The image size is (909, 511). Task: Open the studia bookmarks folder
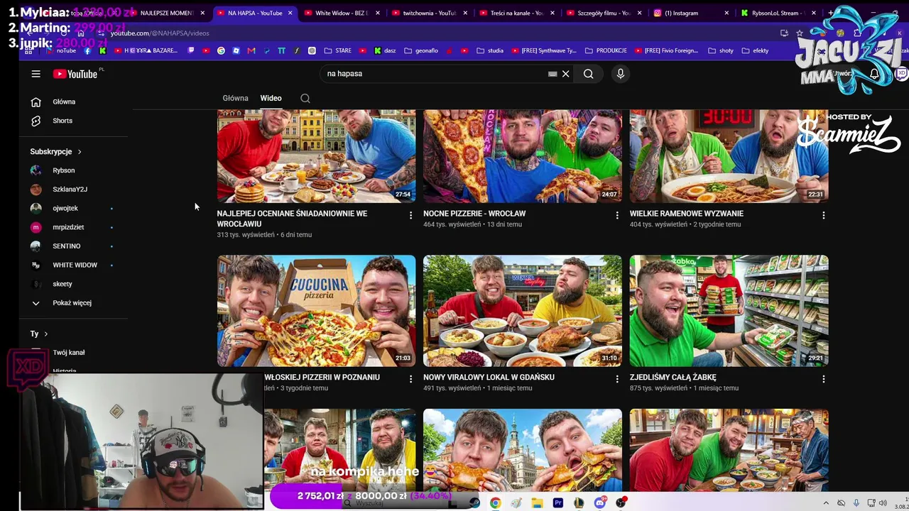(x=491, y=51)
